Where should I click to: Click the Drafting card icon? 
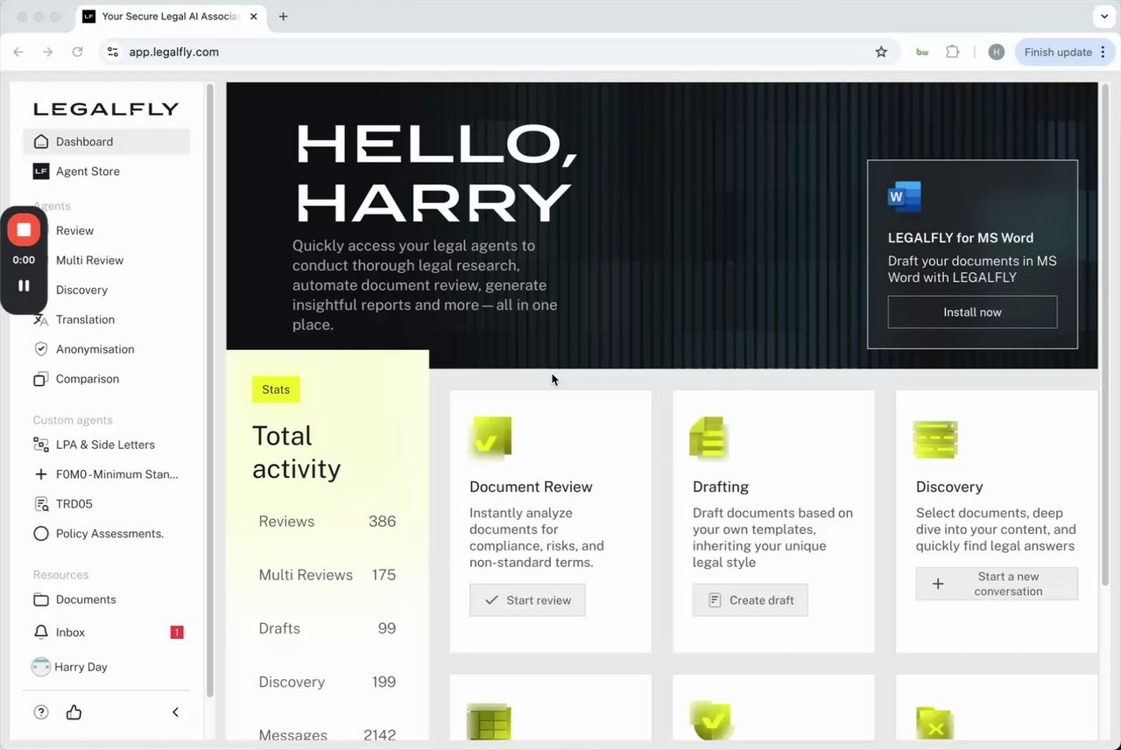coord(709,438)
